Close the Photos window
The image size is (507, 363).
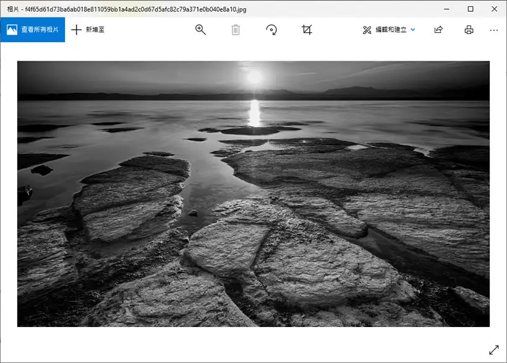tap(495, 9)
